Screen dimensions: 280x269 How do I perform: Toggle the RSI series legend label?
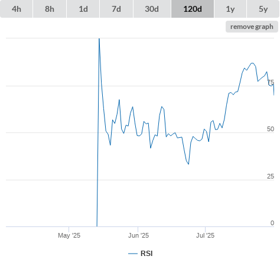point(146,254)
